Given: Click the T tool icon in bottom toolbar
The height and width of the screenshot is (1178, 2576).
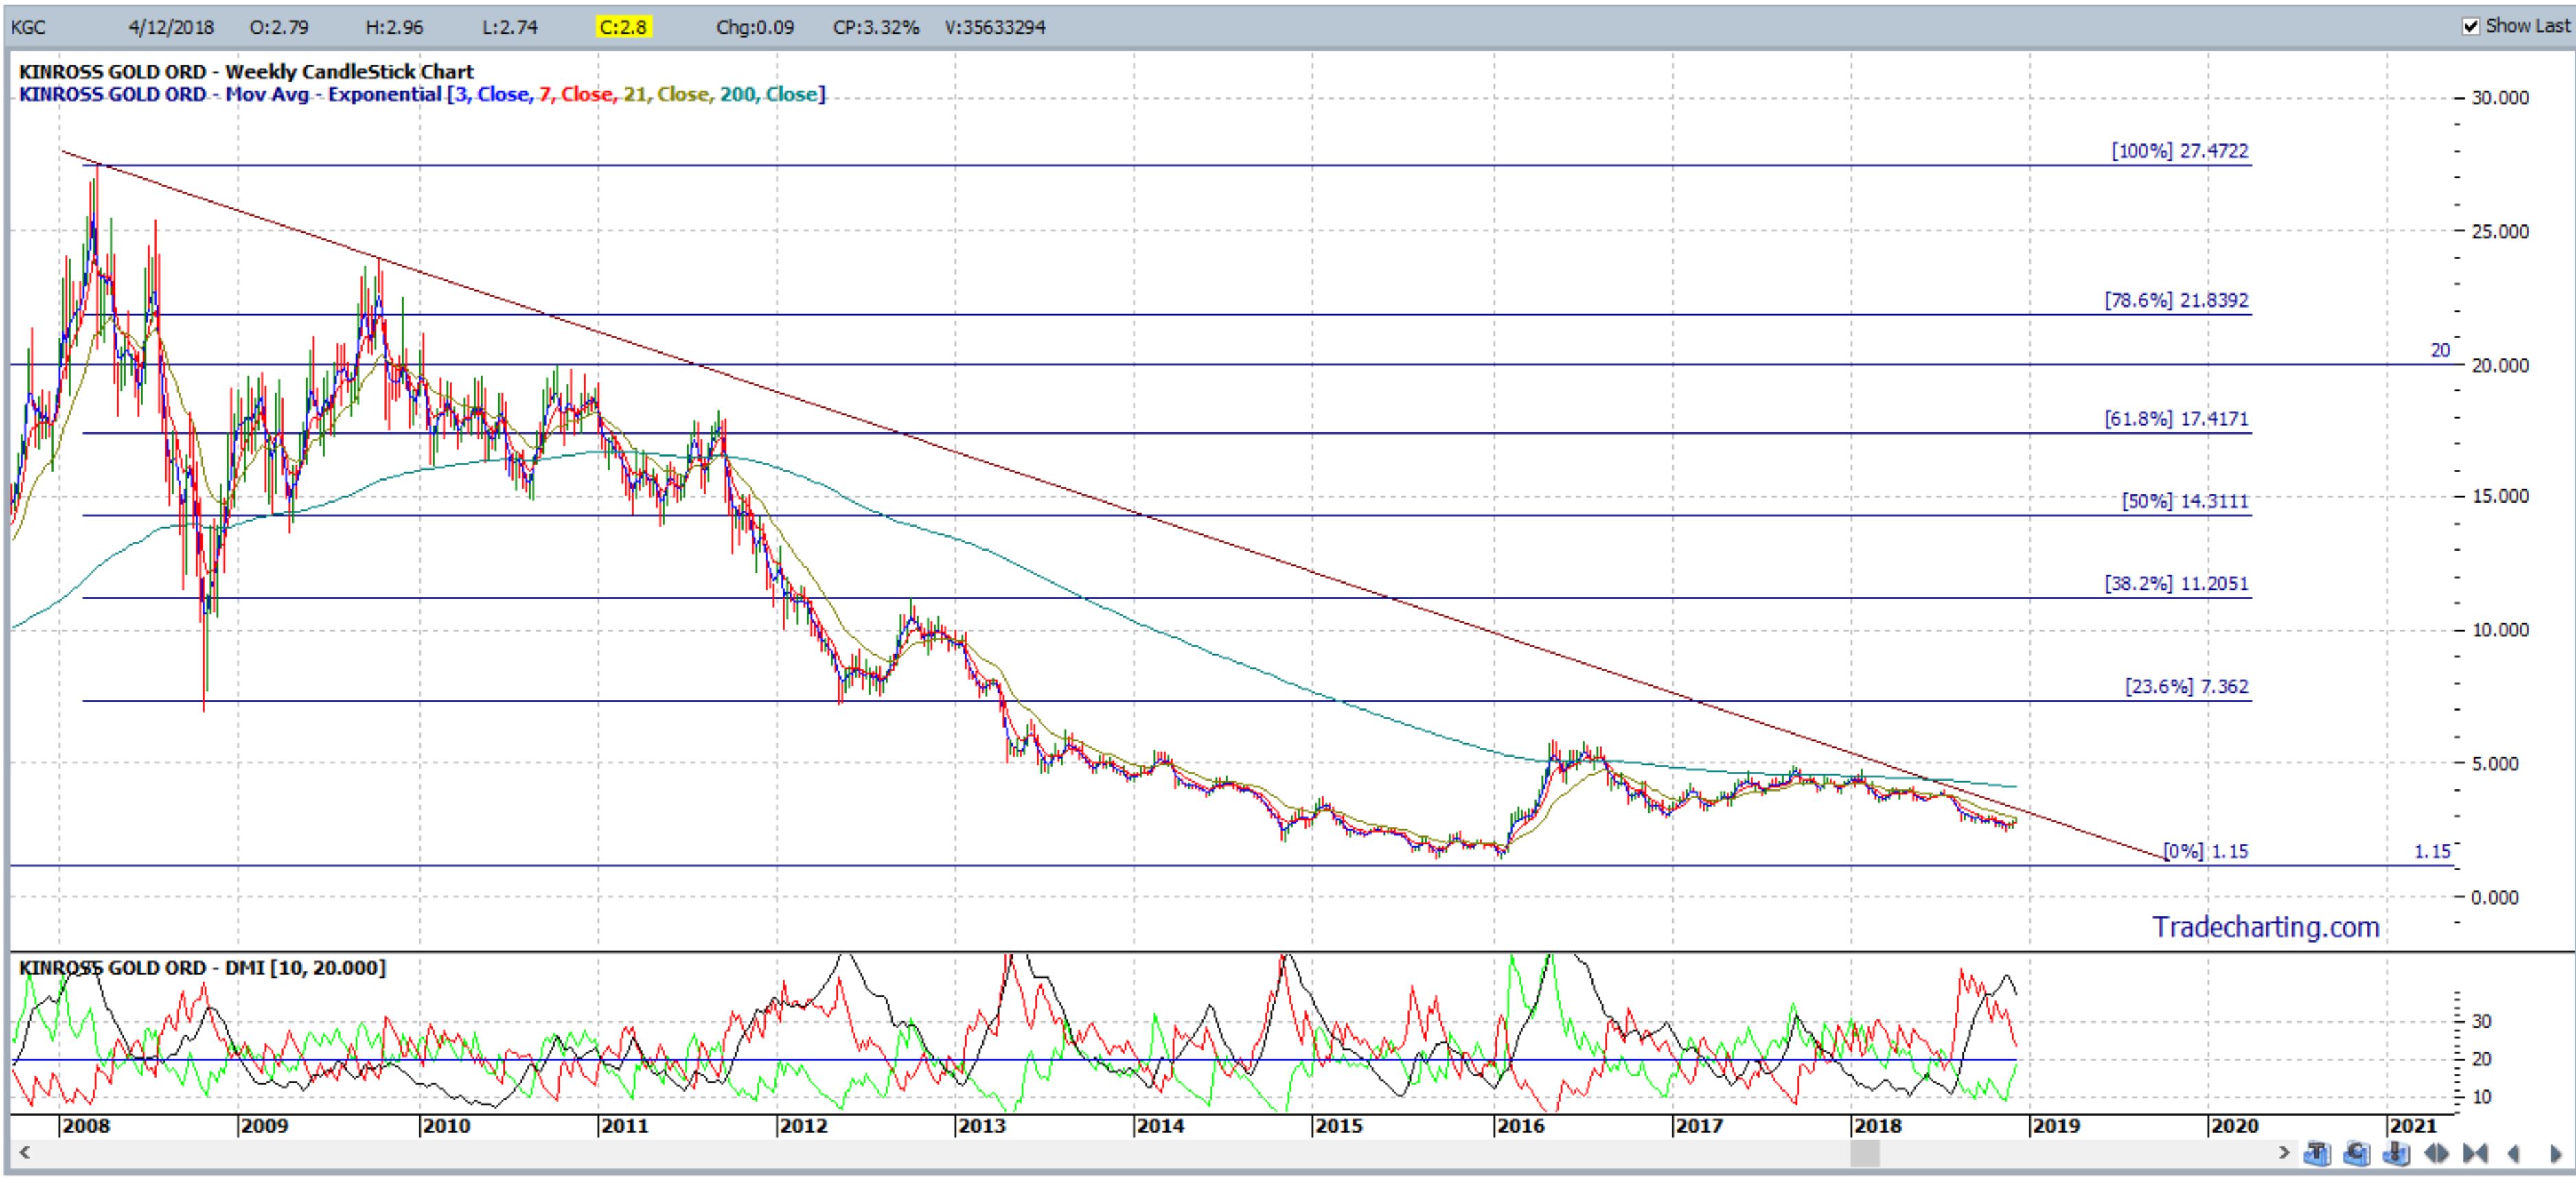Looking at the screenshot, I should [x=2318, y=1153].
